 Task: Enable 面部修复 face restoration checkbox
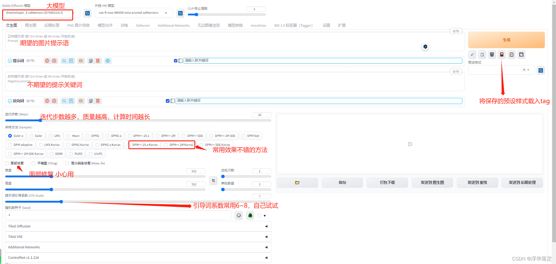pyautogui.click(x=7, y=163)
